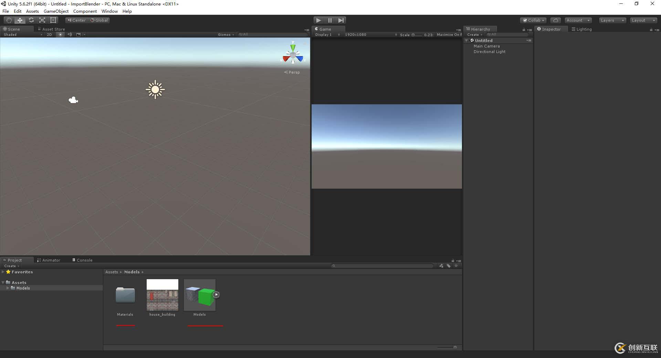Switch to the Animator tab
Screen dimensions: 661x358
pos(49,260)
